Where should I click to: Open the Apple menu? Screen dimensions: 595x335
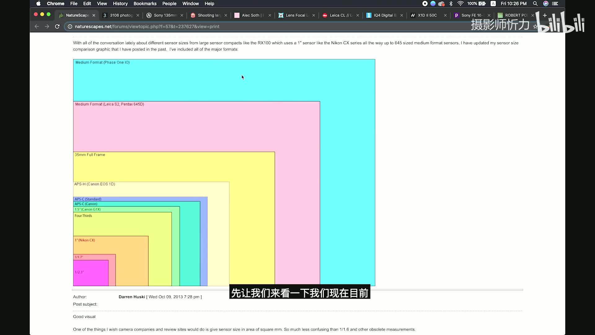(38, 4)
